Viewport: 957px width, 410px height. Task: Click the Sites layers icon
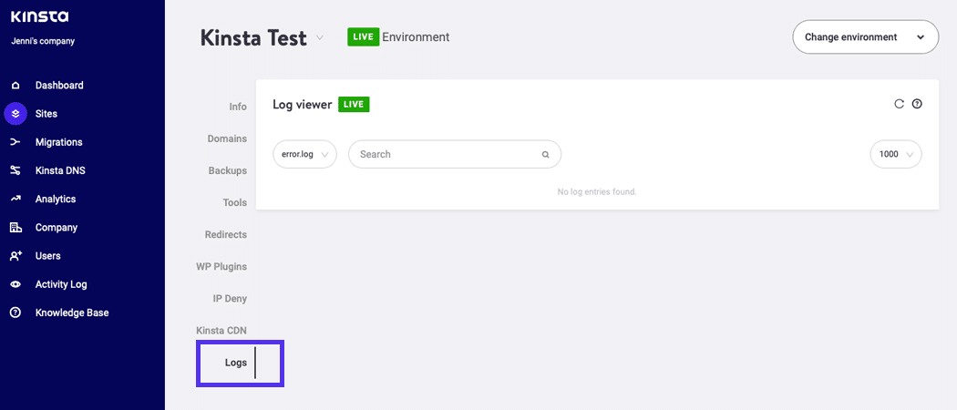click(15, 114)
